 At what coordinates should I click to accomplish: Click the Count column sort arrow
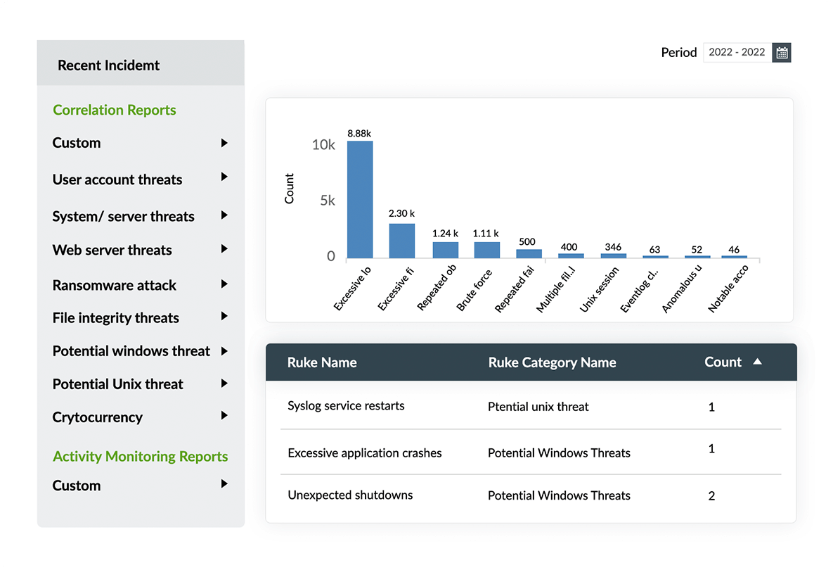click(757, 362)
